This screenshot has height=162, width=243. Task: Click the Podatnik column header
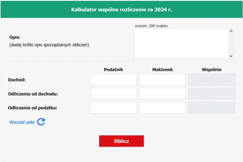coord(113,69)
